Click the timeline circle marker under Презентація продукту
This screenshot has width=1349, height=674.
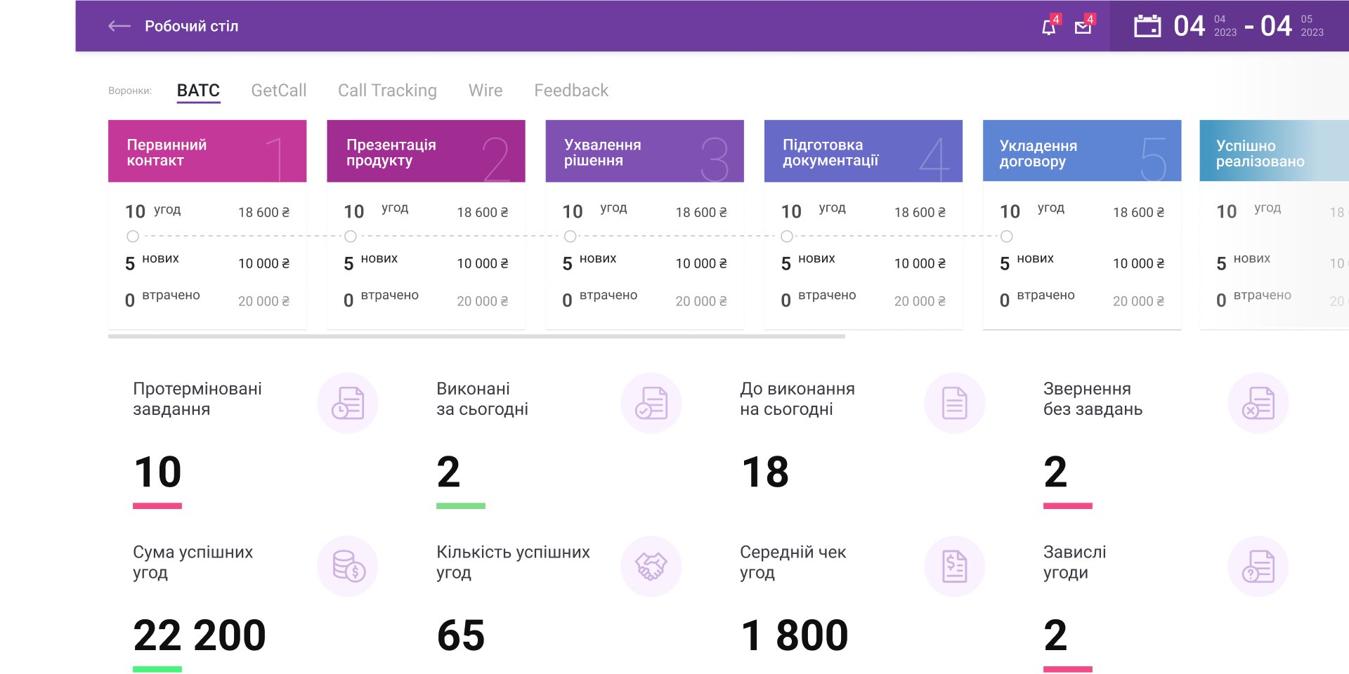351,237
